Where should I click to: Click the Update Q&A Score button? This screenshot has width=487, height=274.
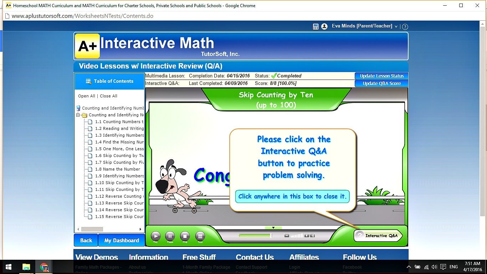381,83
